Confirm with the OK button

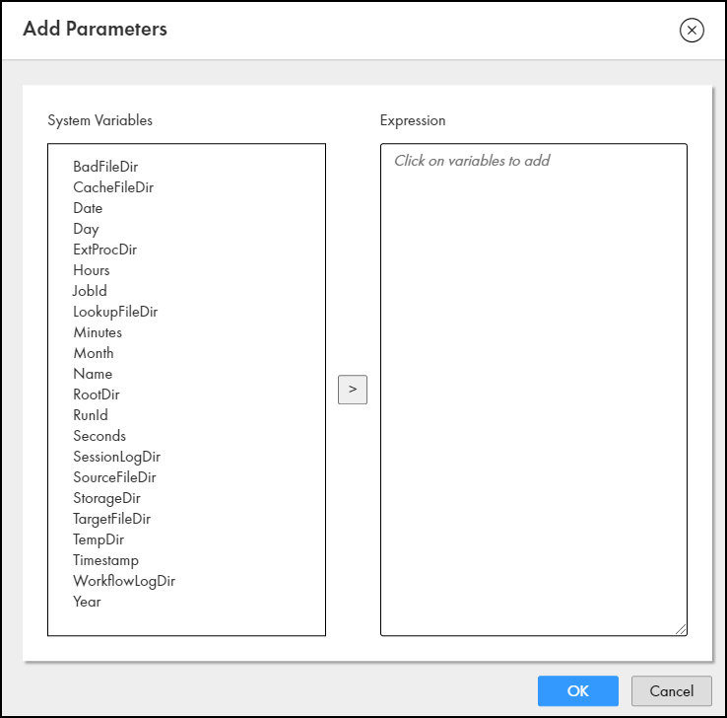[577, 690]
